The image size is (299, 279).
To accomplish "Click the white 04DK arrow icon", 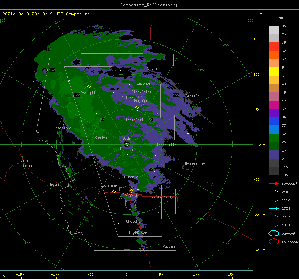I will click(274, 192).
